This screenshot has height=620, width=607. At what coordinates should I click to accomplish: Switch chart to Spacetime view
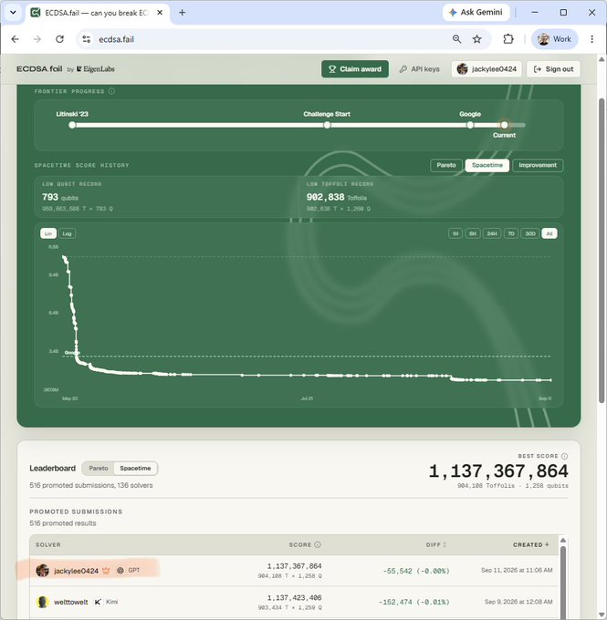pos(487,165)
